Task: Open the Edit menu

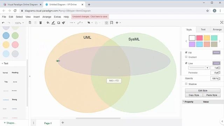Action: coord(11,17)
